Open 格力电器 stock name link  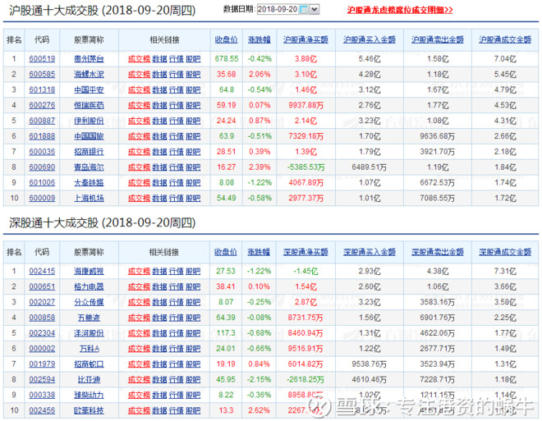(x=89, y=286)
